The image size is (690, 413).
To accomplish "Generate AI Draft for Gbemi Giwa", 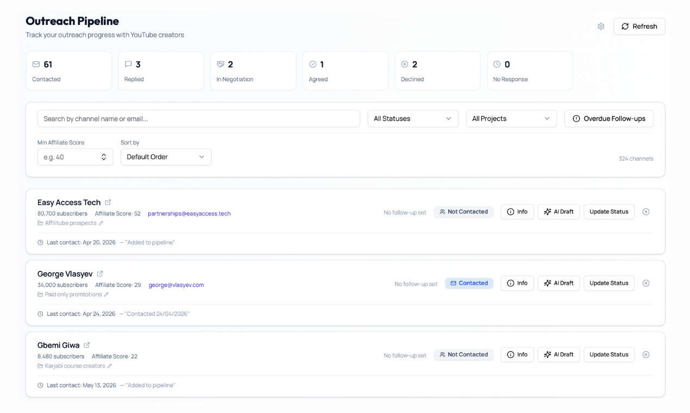I will coord(559,354).
